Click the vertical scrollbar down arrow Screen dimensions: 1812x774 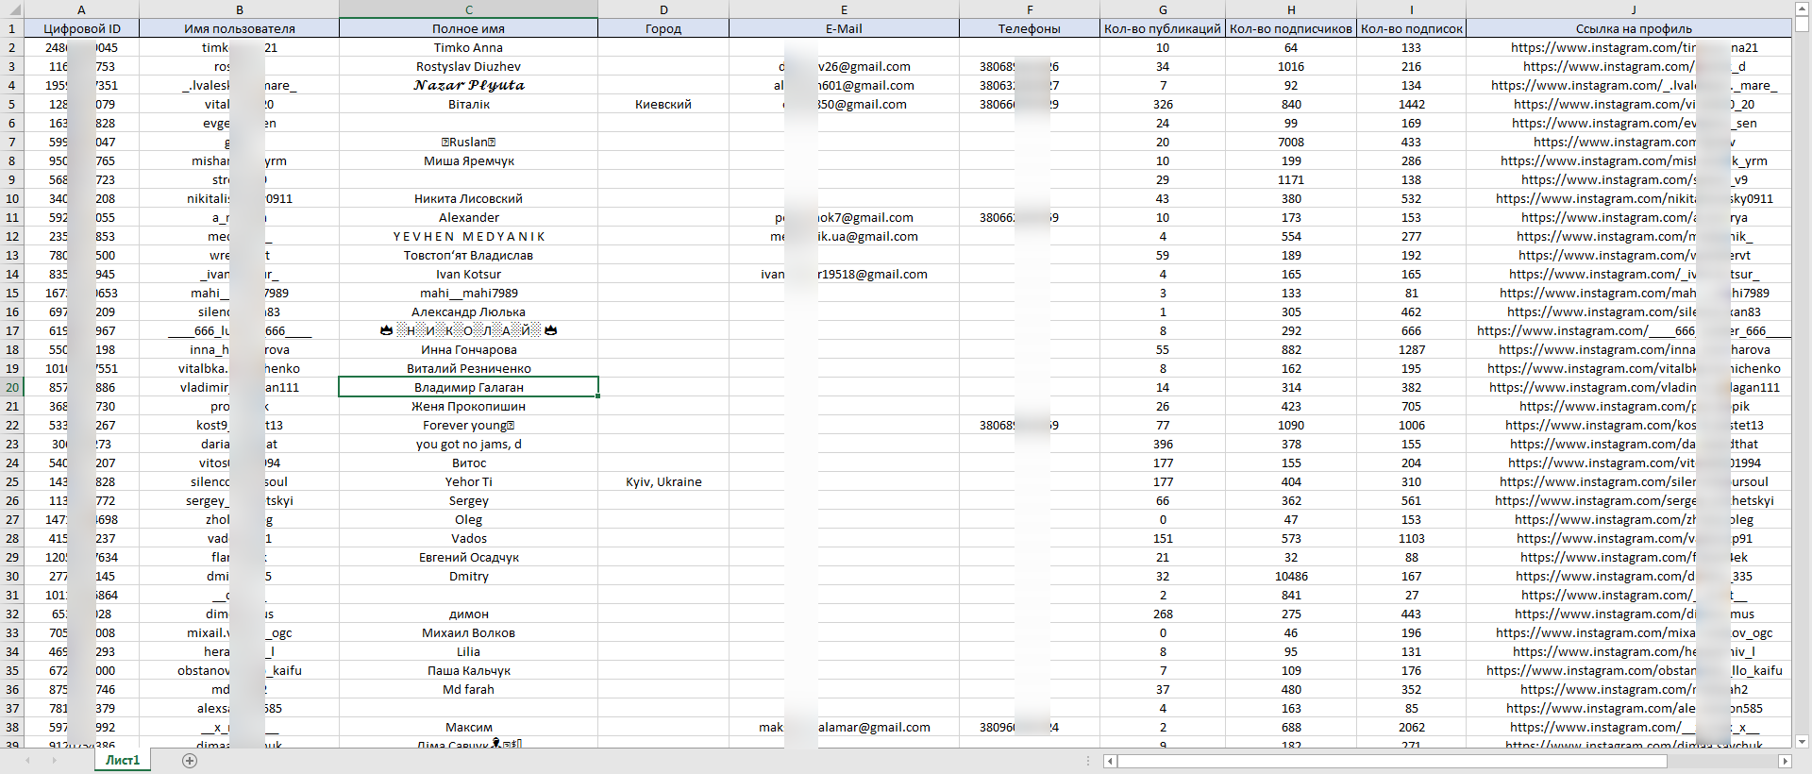[1802, 742]
